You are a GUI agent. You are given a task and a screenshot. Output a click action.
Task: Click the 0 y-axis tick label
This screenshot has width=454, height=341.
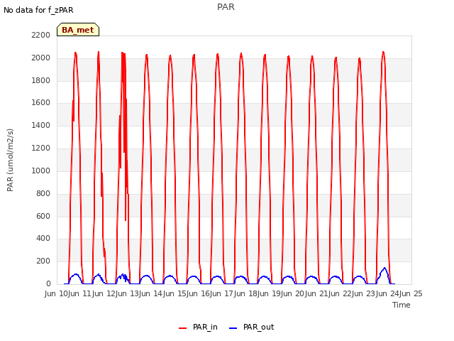[x=48, y=283]
